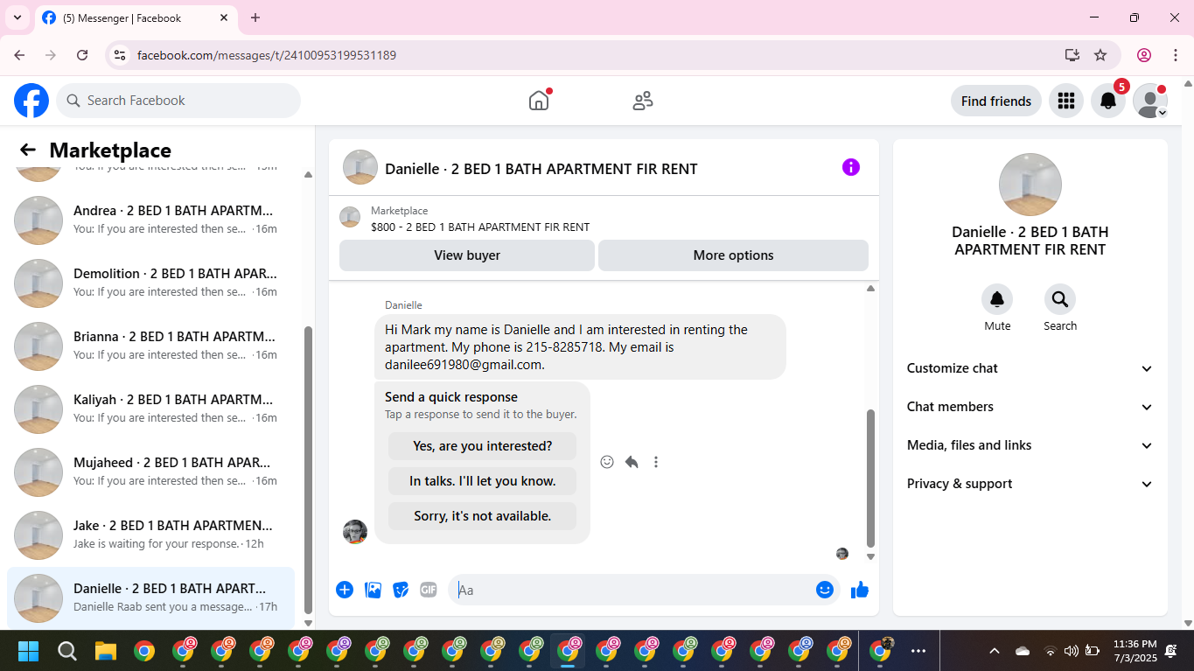
Task: Open Chrome tab search dropdown
Action: click(17, 17)
